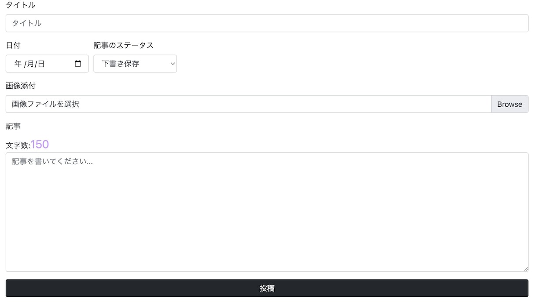Open the 記事のステータス dropdown showing 下書き保存
The width and height of the screenshot is (537, 303).
[x=135, y=64]
